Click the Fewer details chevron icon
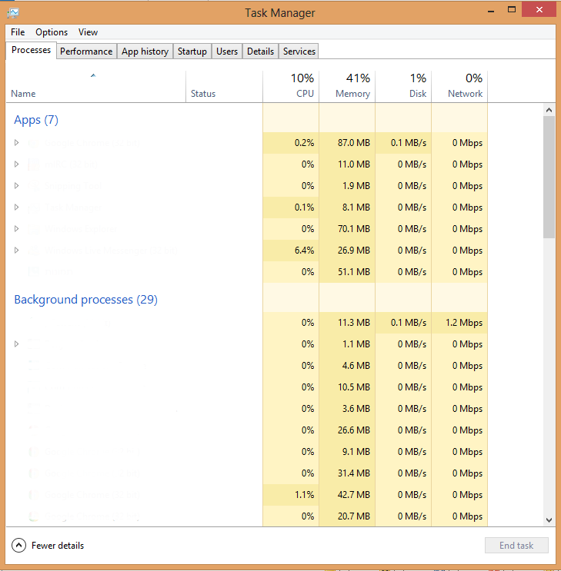This screenshot has height=571, width=561. pyautogui.click(x=19, y=546)
